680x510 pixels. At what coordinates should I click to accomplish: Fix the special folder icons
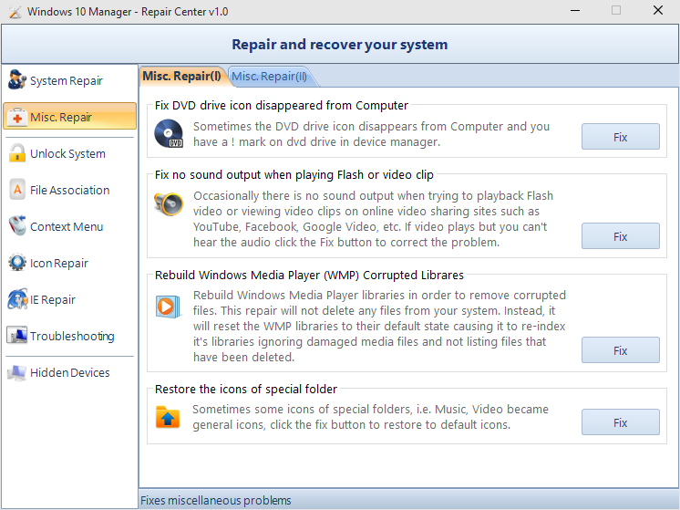click(x=620, y=422)
